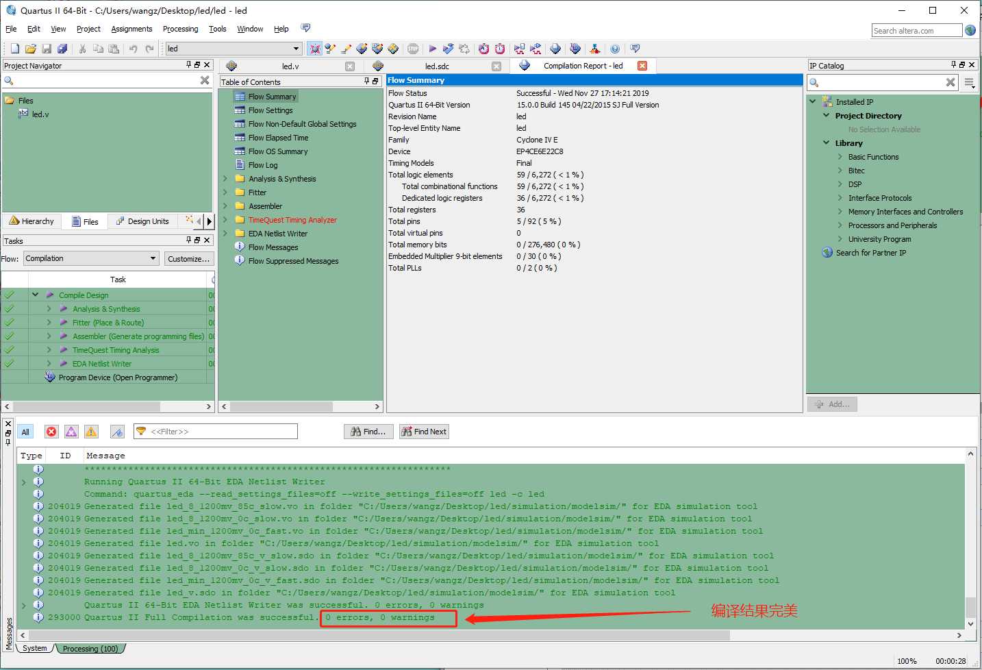Start Compilation with the purple play icon

[x=432, y=49]
